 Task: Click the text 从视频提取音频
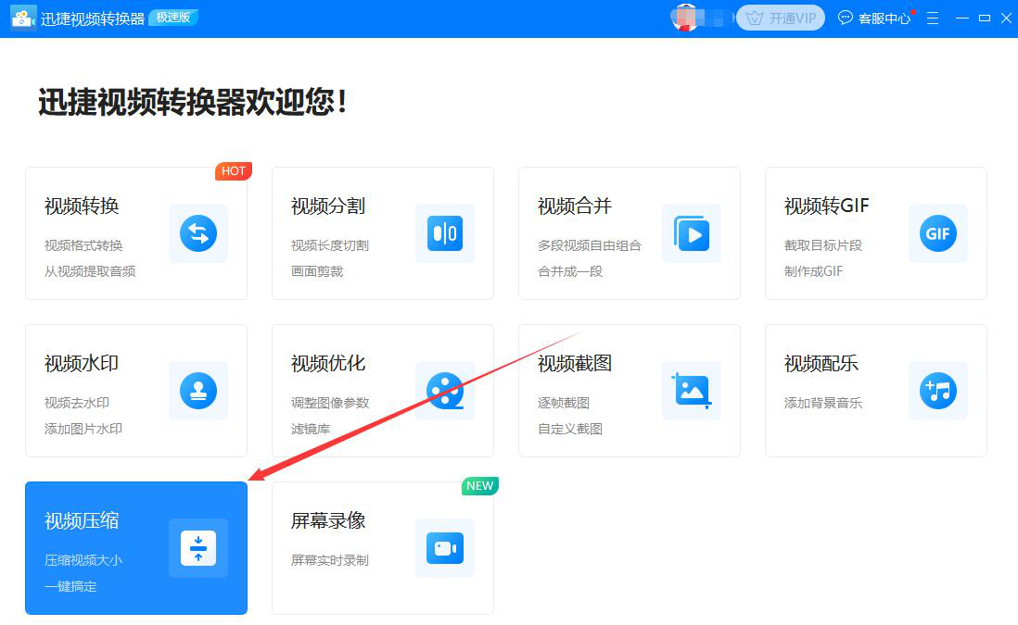90,271
